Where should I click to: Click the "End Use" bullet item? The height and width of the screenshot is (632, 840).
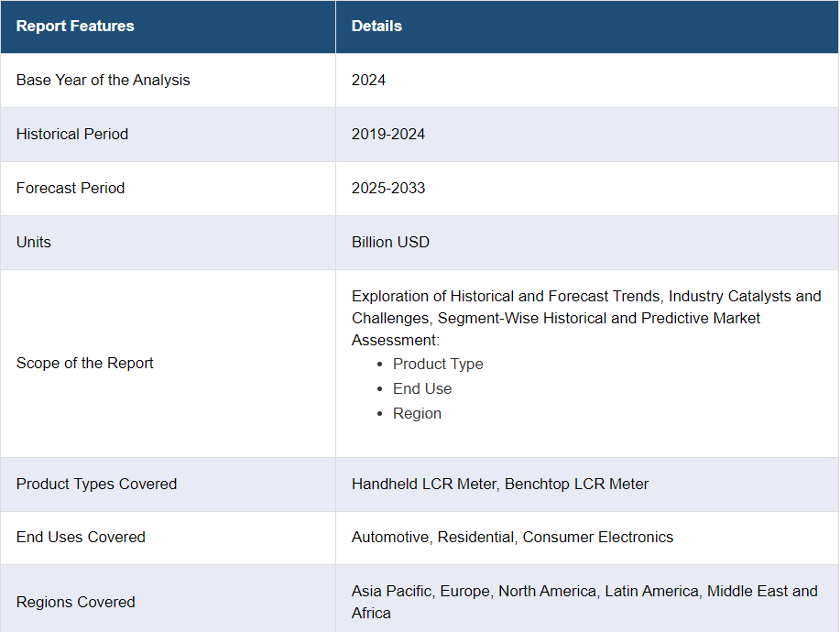(422, 388)
